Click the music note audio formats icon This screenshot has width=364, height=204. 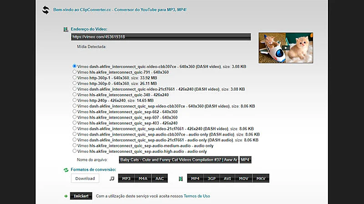(x=112, y=179)
